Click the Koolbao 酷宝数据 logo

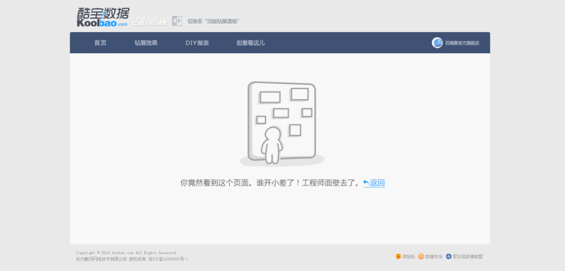tap(103, 18)
